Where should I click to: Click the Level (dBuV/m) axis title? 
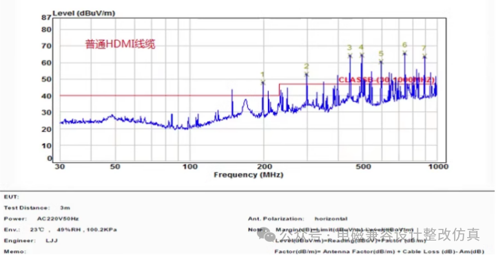[83, 13]
